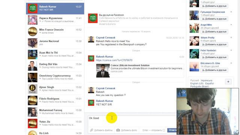Click Добавить файлы attach label
The width and height of the screenshot is (240, 135).
103,130
